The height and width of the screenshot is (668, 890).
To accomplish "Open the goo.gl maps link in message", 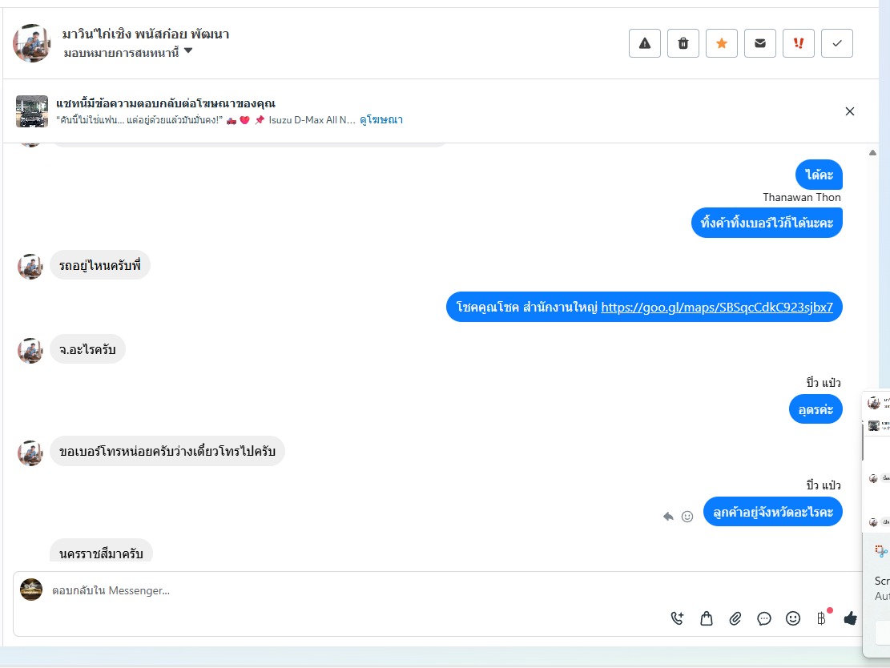I will point(717,307).
